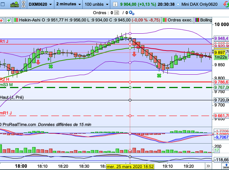Open the 100 unités history dropdown
Image resolution: width=229 pixels, height=170 pixels.
(x=97, y=4)
